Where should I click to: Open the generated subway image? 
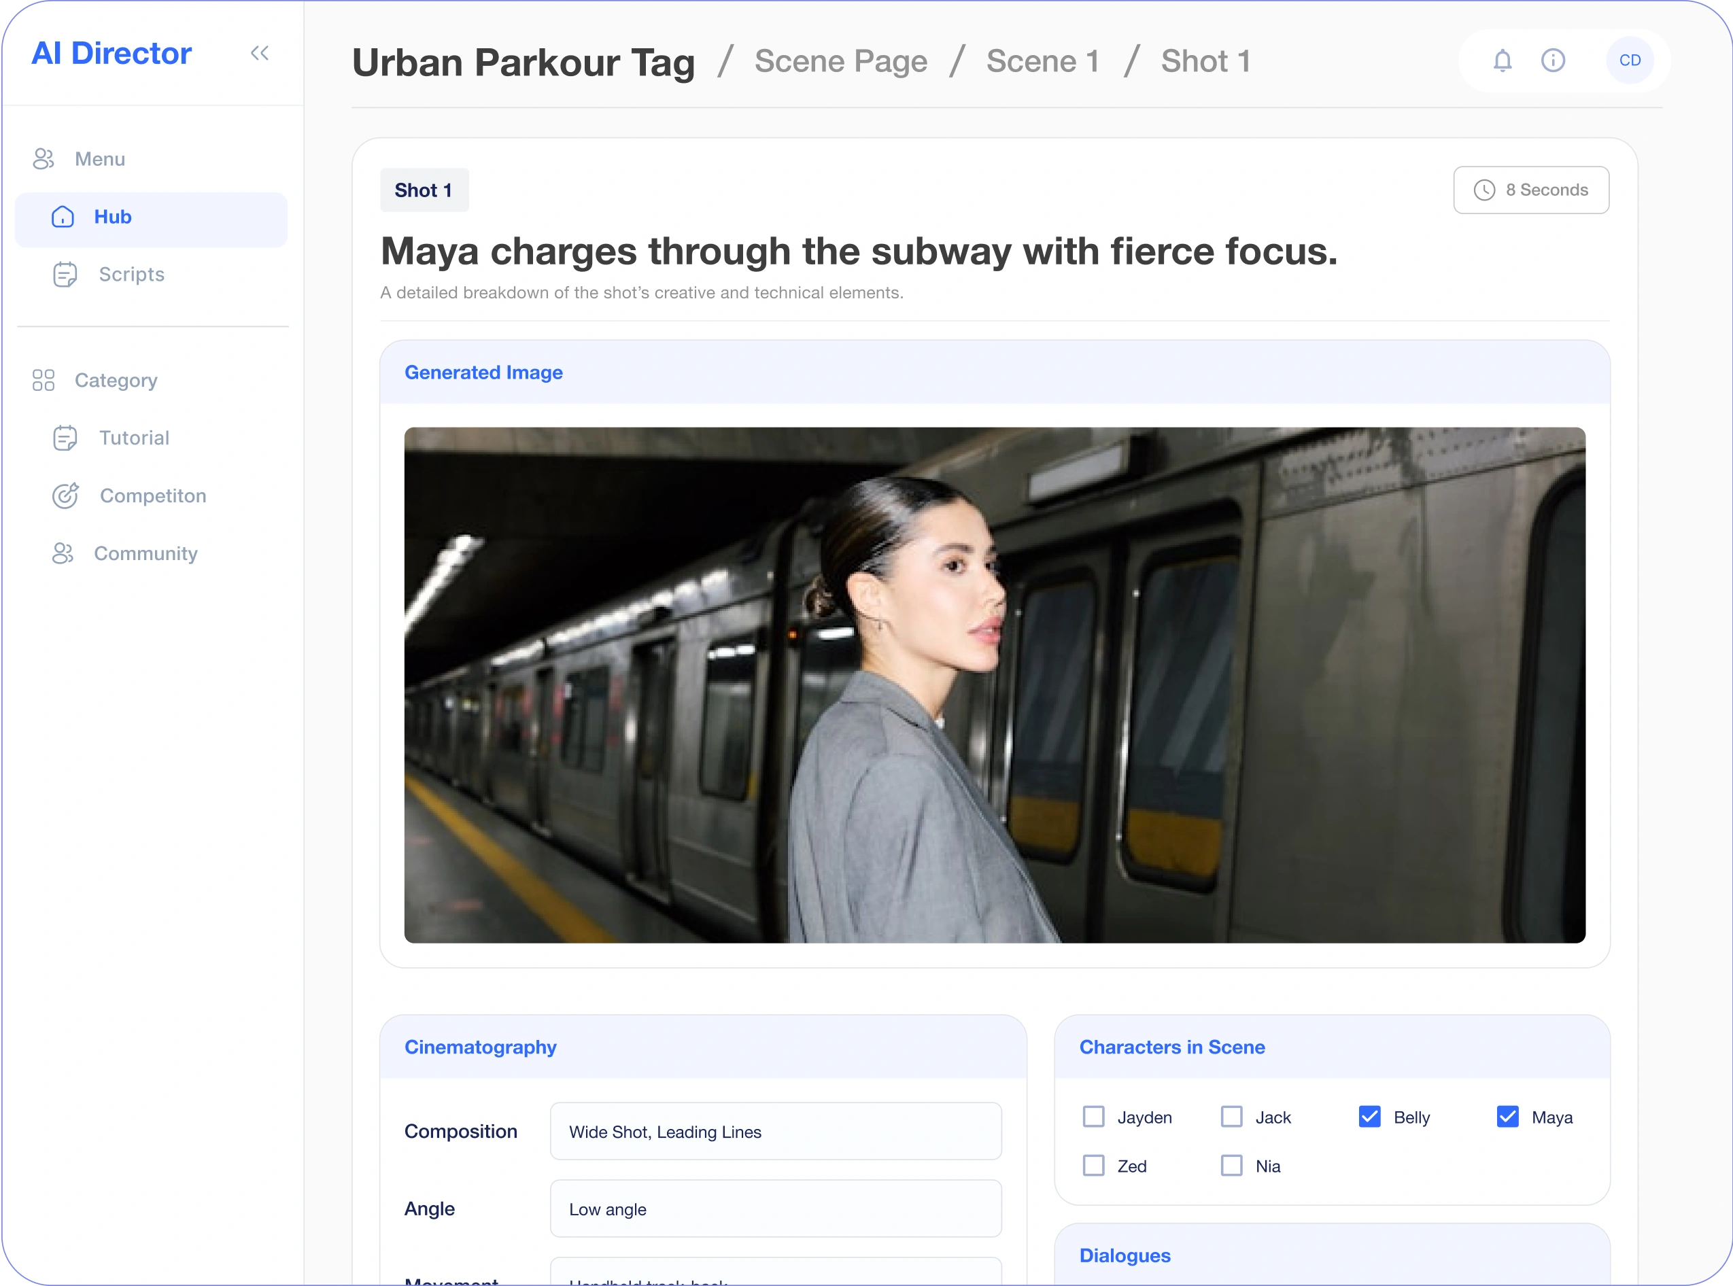coord(994,684)
